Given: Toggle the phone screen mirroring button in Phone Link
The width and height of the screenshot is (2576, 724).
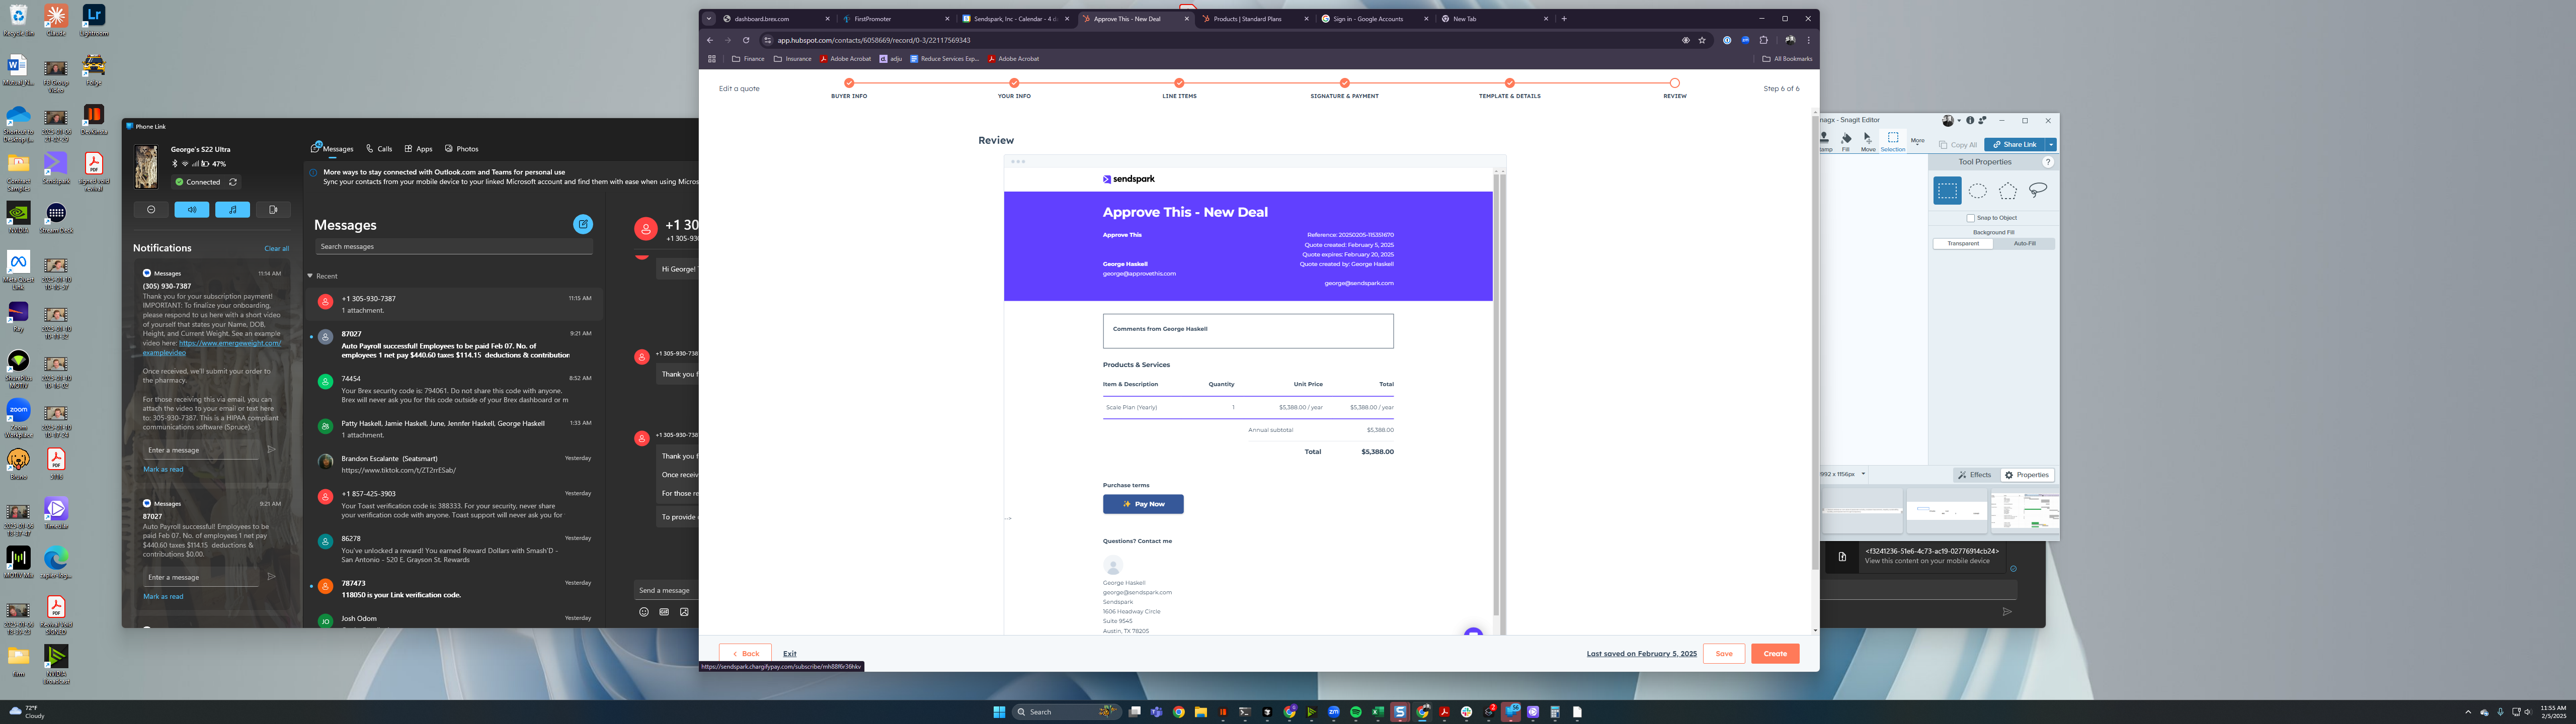Looking at the screenshot, I should (273, 209).
